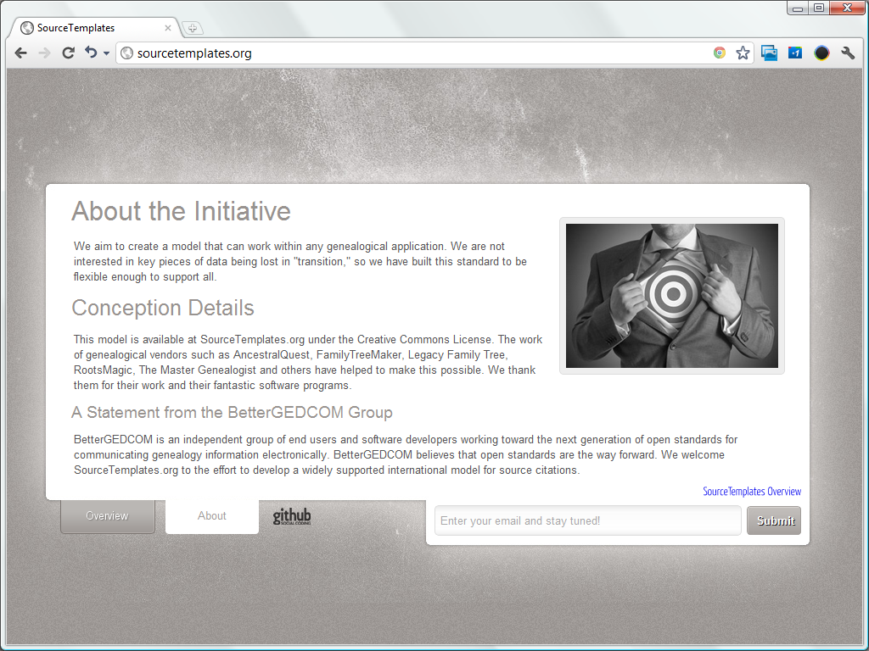This screenshot has width=869, height=651.
Task: Open the Chrome wrench settings menu
Action: click(x=848, y=53)
